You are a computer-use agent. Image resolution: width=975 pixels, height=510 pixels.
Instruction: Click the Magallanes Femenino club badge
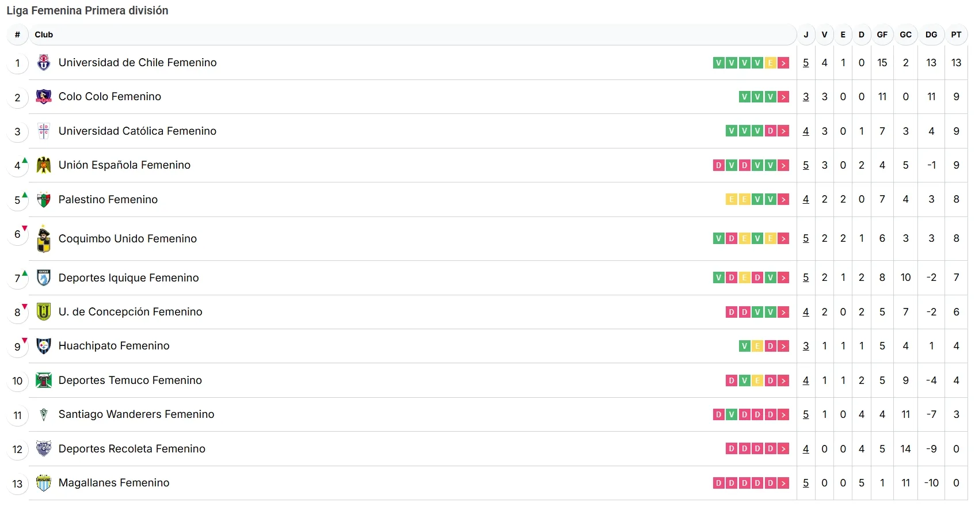[x=44, y=483]
